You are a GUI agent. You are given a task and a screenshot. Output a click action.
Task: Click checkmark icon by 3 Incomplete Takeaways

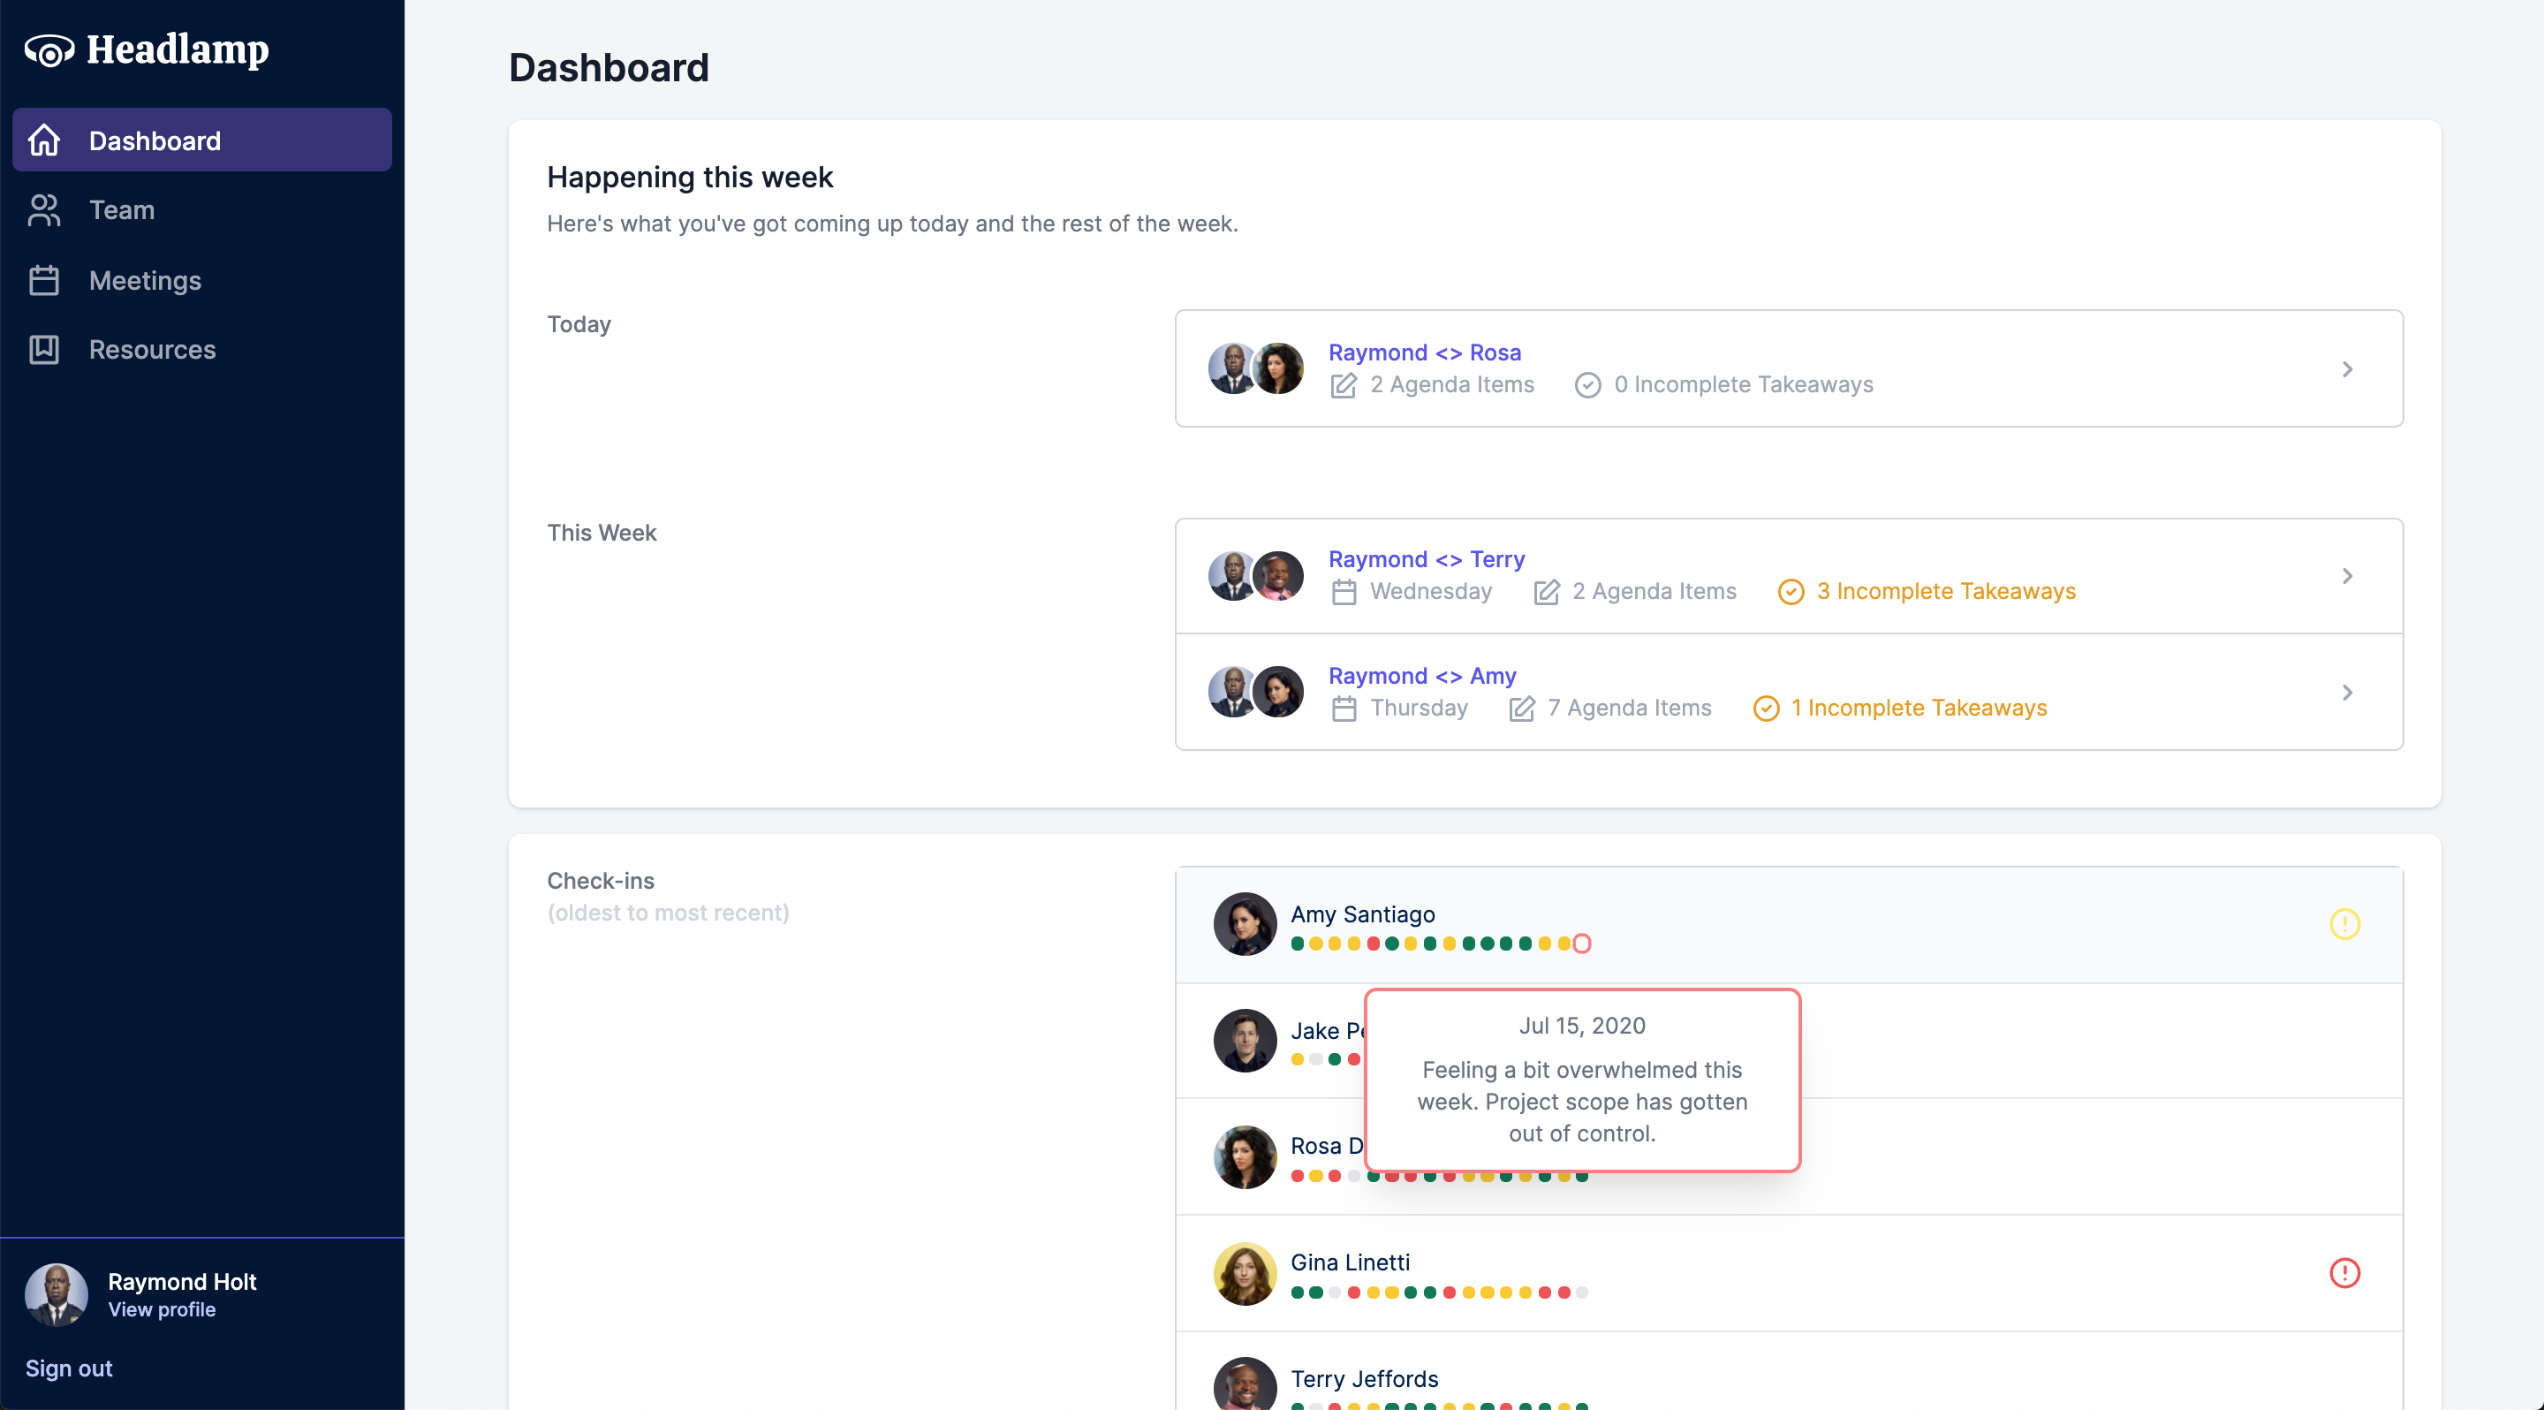point(1791,591)
